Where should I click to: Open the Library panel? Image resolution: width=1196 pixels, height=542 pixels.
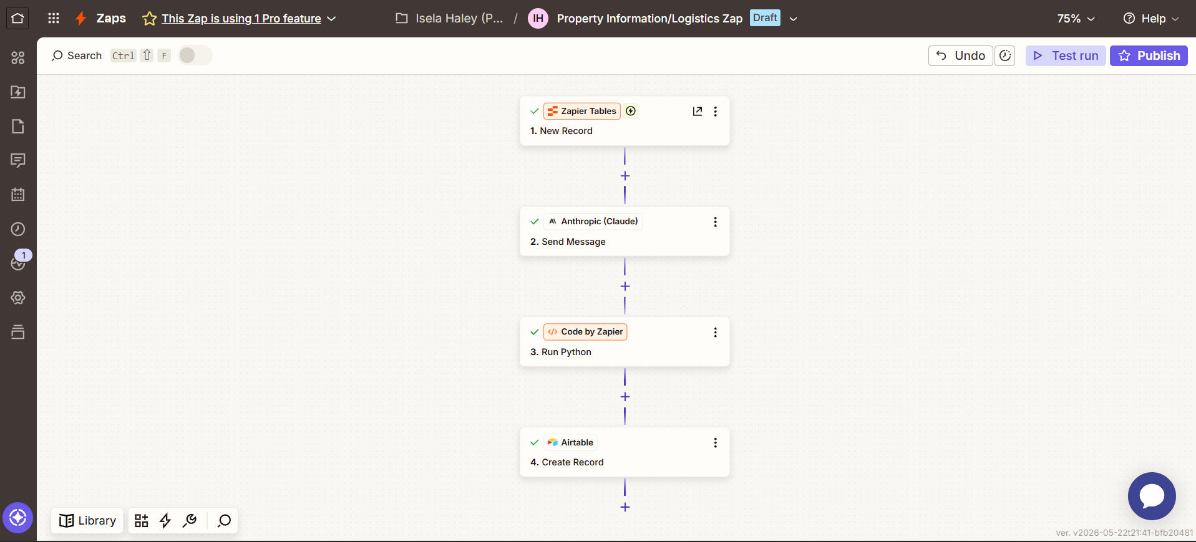tap(87, 521)
